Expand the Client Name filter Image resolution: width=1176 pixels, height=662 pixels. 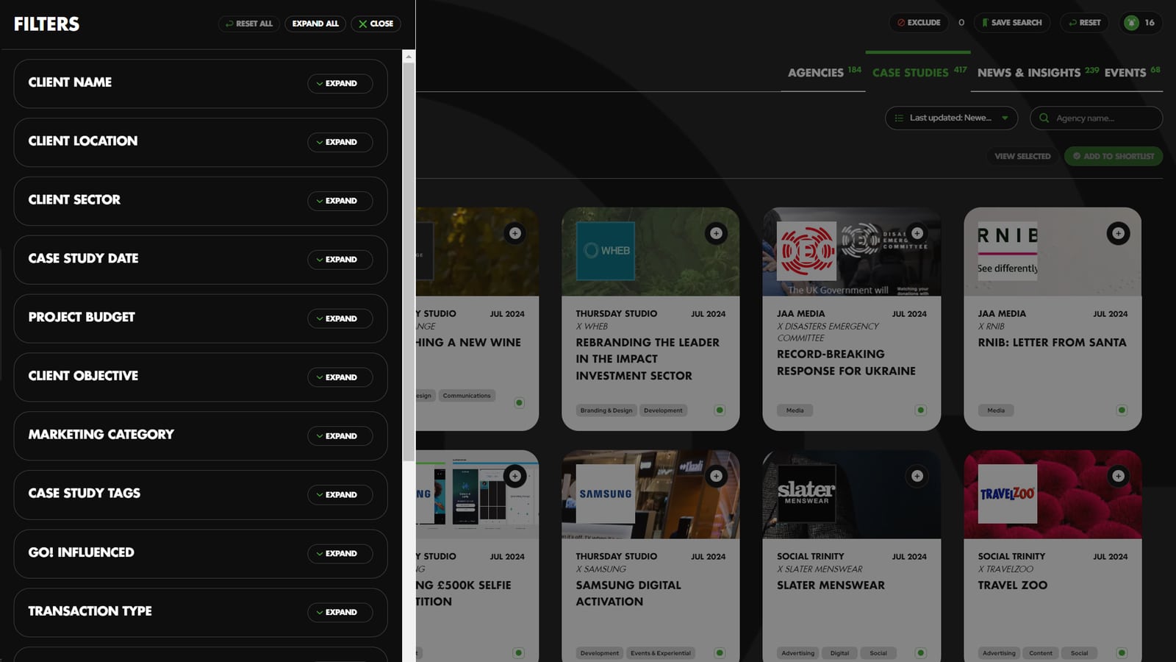(339, 83)
